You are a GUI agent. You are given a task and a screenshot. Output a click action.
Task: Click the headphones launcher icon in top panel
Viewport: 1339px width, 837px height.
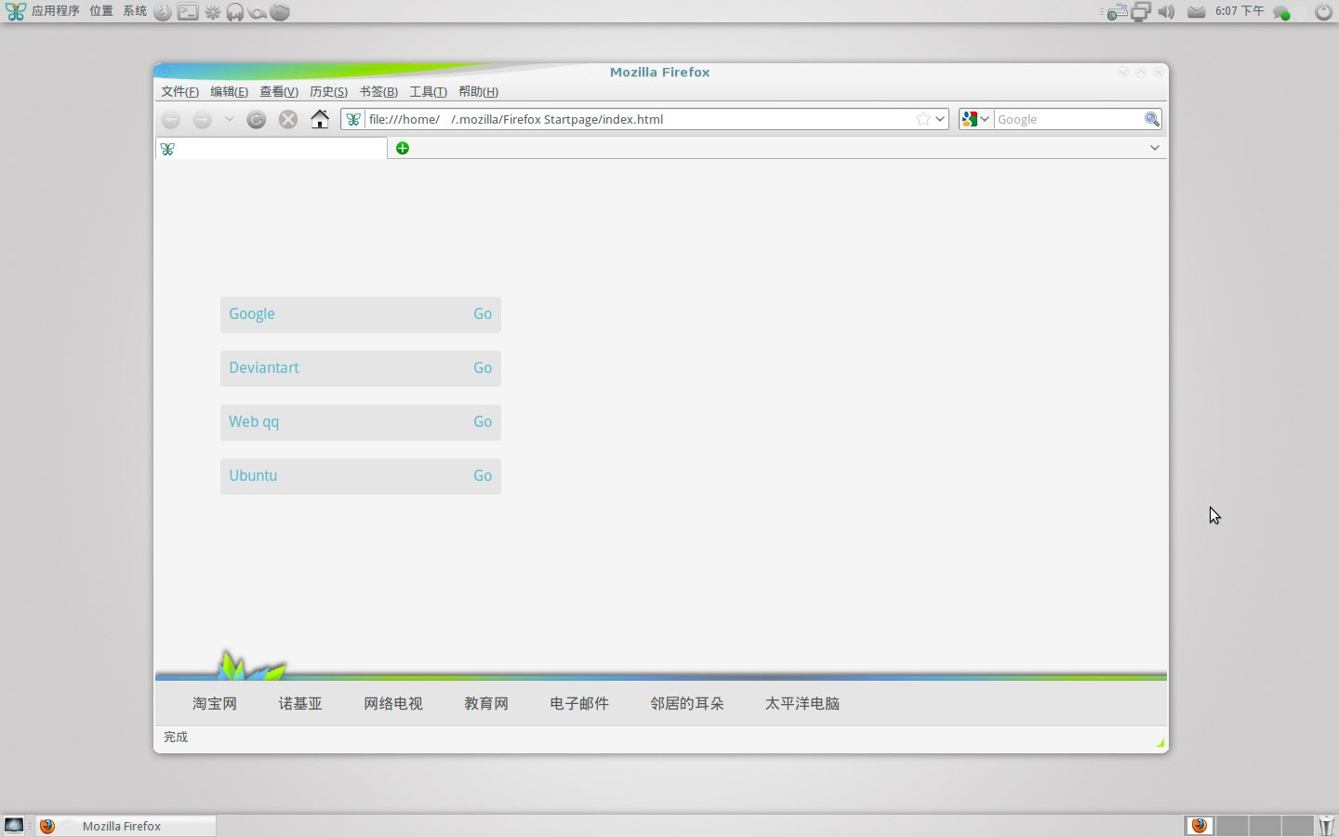coord(235,12)
